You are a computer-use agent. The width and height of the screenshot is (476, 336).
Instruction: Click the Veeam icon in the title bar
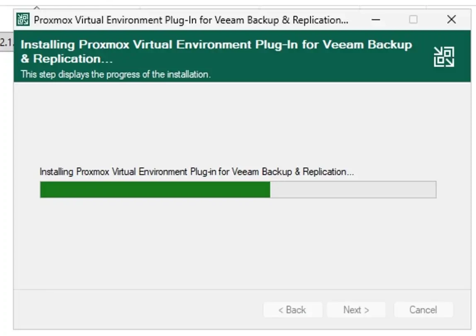(x=23, y=19)
